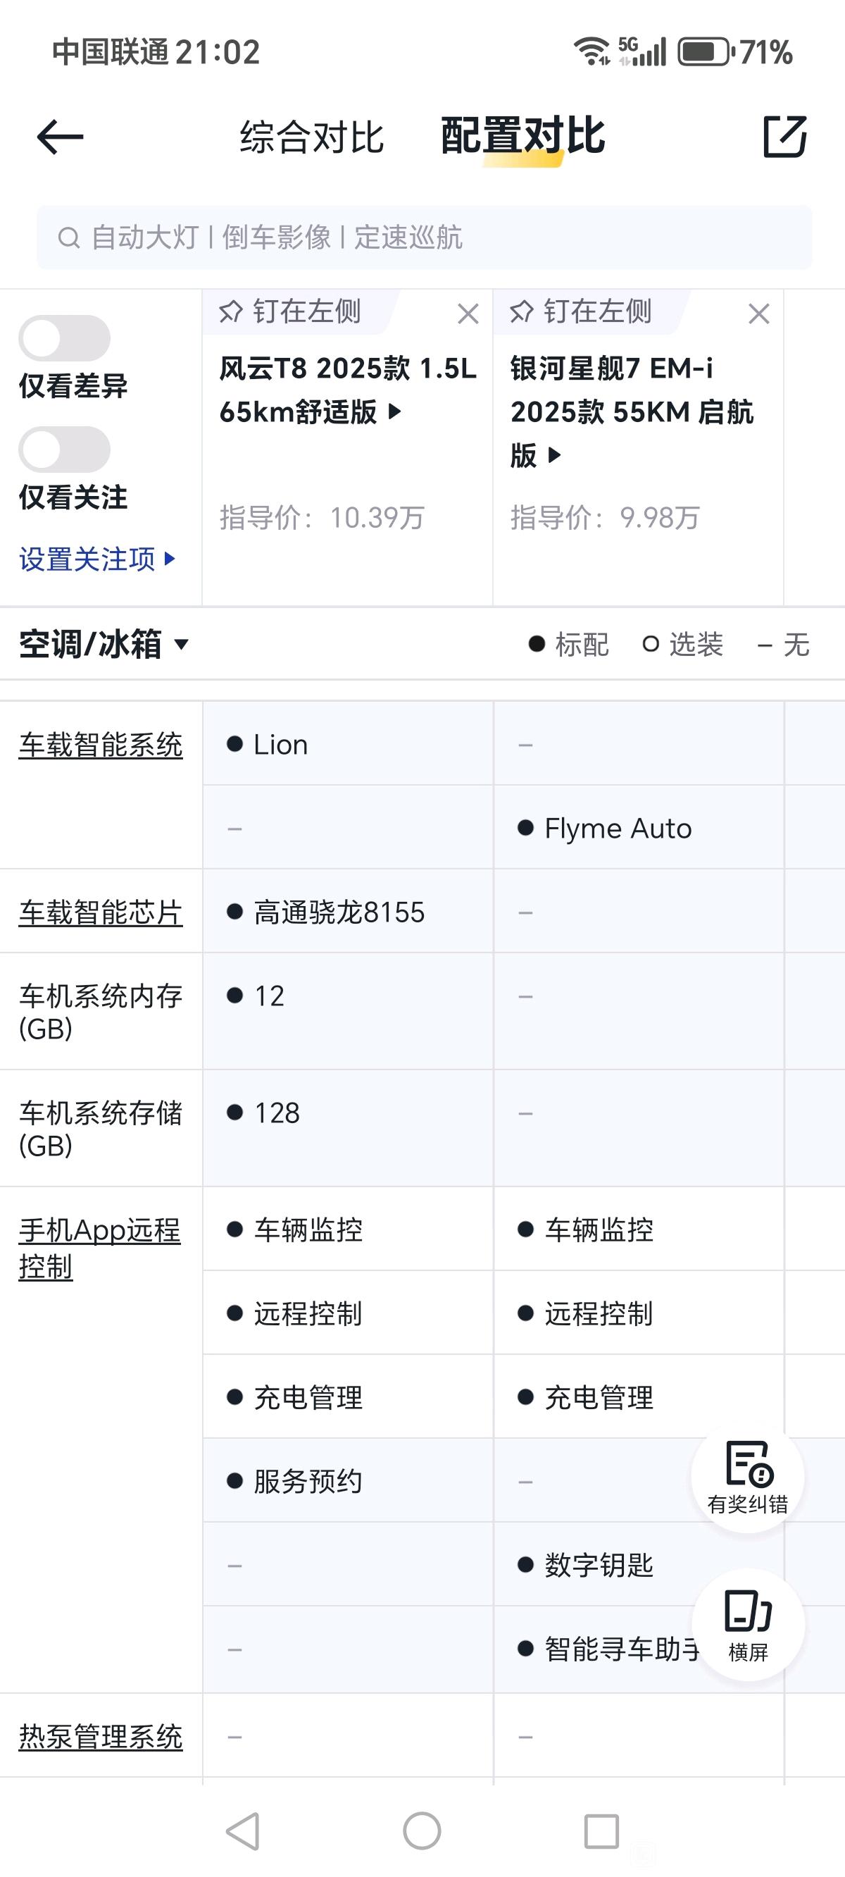
Task: Enable the 仅看差异 toggle
Action: [64, 338]
